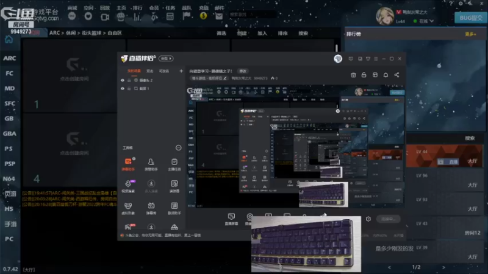Toggle lock on 截屏 1 source
The width and height of the screenshot is (488, 274).
[129, 88]
